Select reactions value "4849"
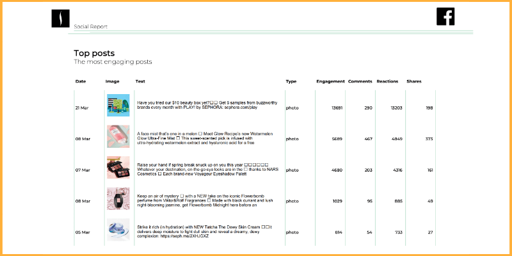The image size is (512, 256). click(x=397, y=139)
